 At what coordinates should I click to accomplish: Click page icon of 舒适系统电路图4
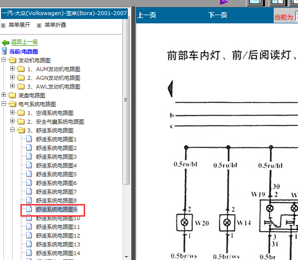29,165
